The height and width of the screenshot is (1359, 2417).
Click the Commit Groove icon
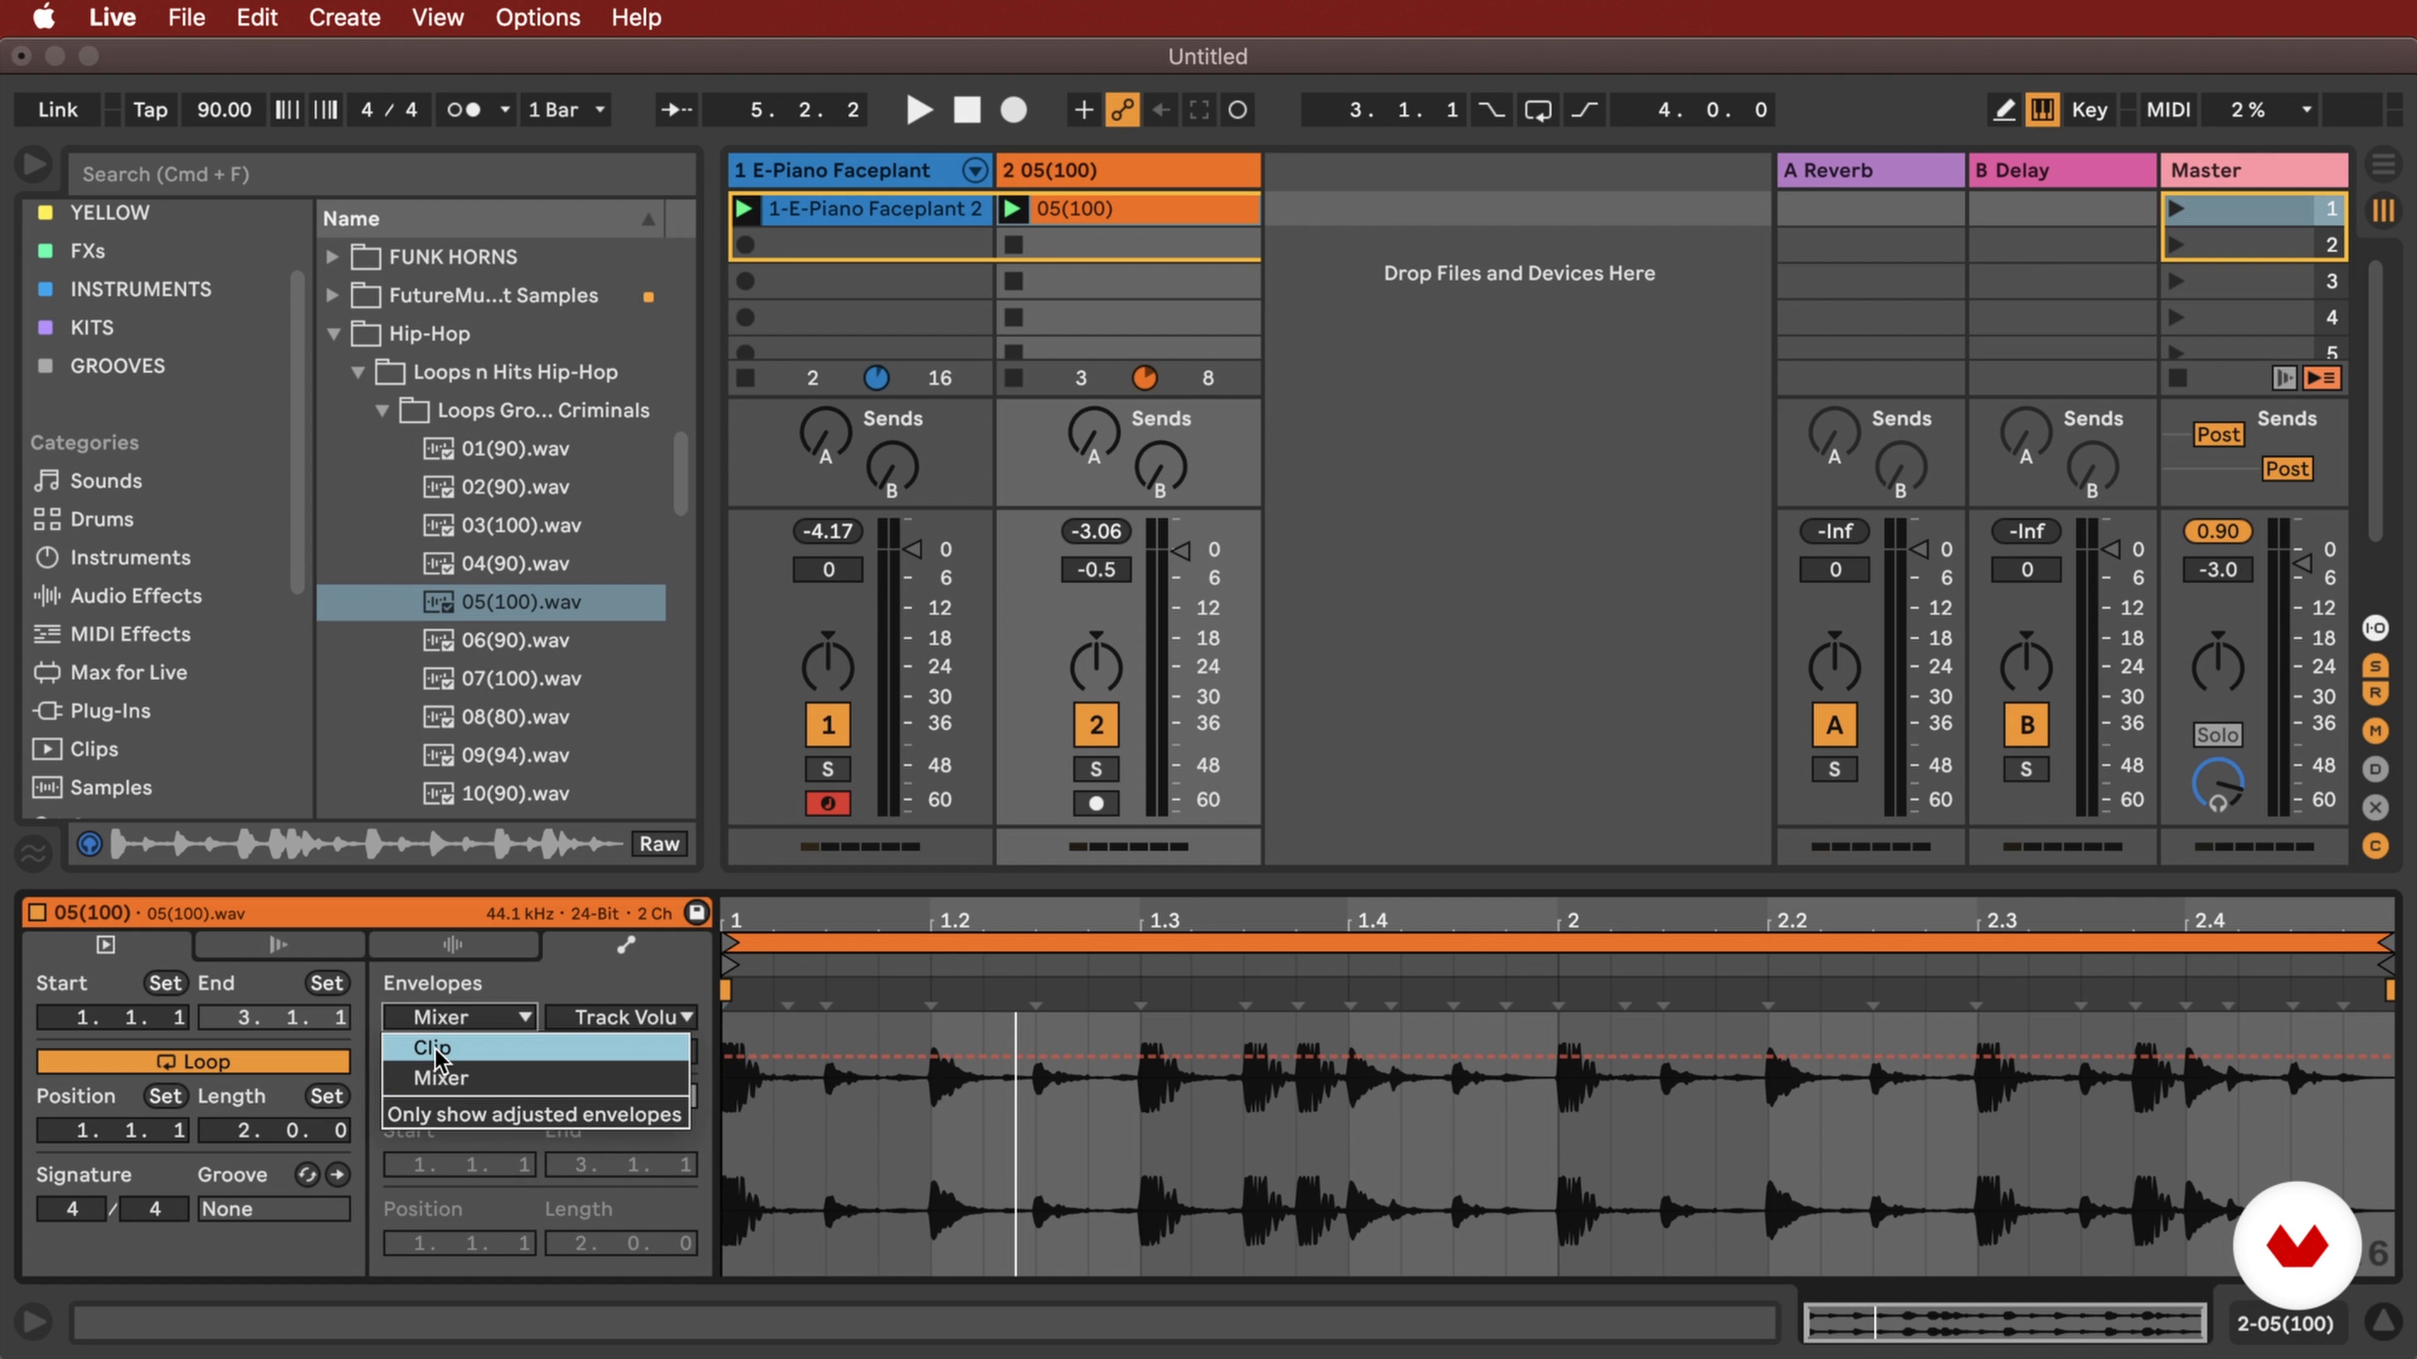click(337, 1174)
